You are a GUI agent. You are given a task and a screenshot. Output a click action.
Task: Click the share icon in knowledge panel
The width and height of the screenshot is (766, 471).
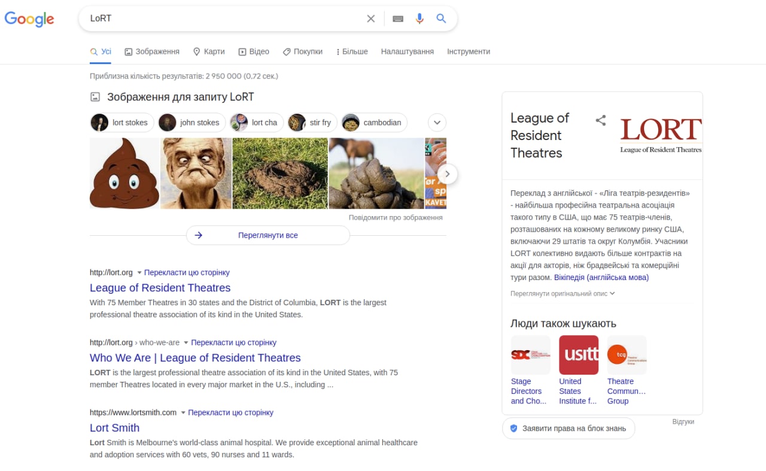point(601,120)
